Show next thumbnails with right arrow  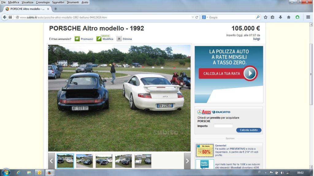[187, 161]
